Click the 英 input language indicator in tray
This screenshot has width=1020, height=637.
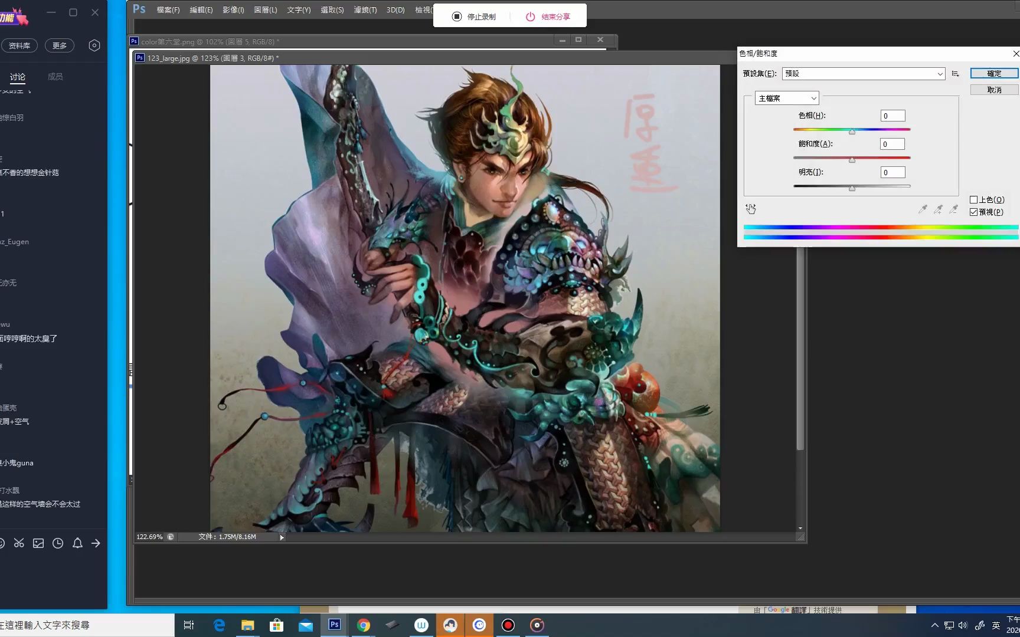click(x=996, y=625)
